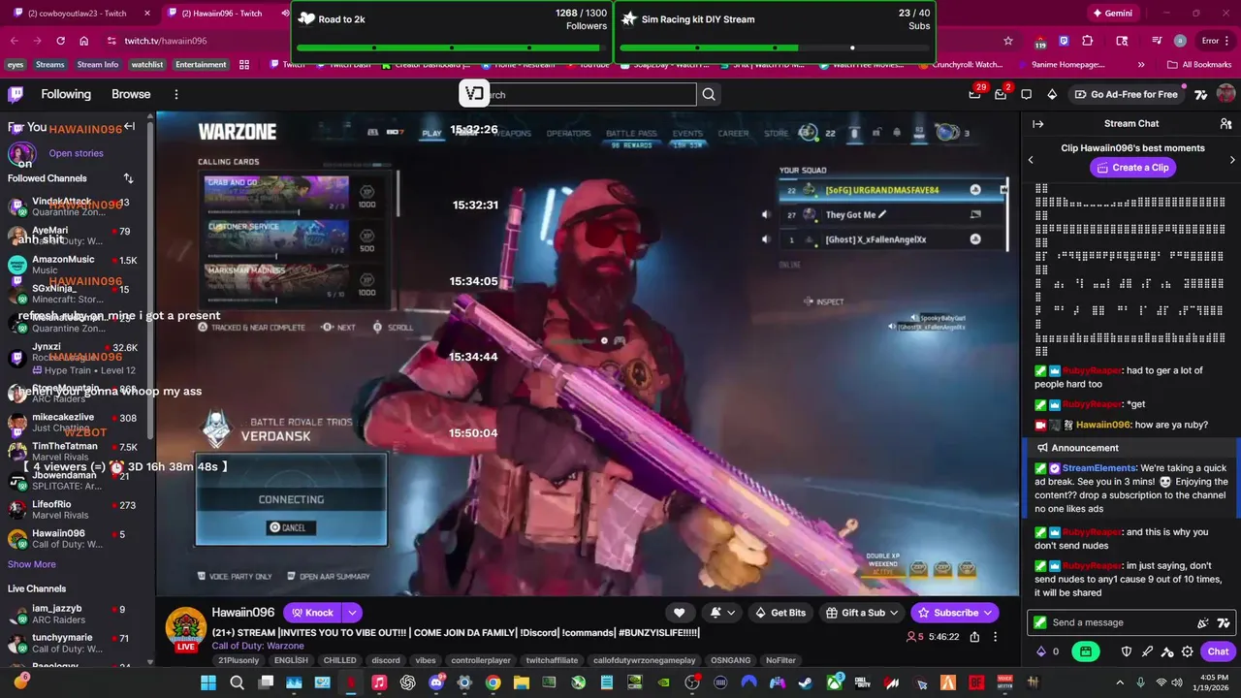Open Whispers speech bubble icon
The height and width of the screenshot is (698, 1241).
click(1027, 94)
